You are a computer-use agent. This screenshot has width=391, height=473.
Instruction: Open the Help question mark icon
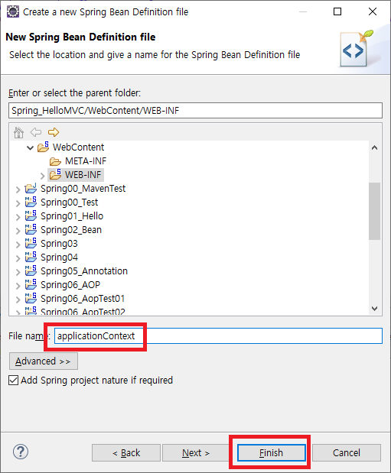coord(21,452)
